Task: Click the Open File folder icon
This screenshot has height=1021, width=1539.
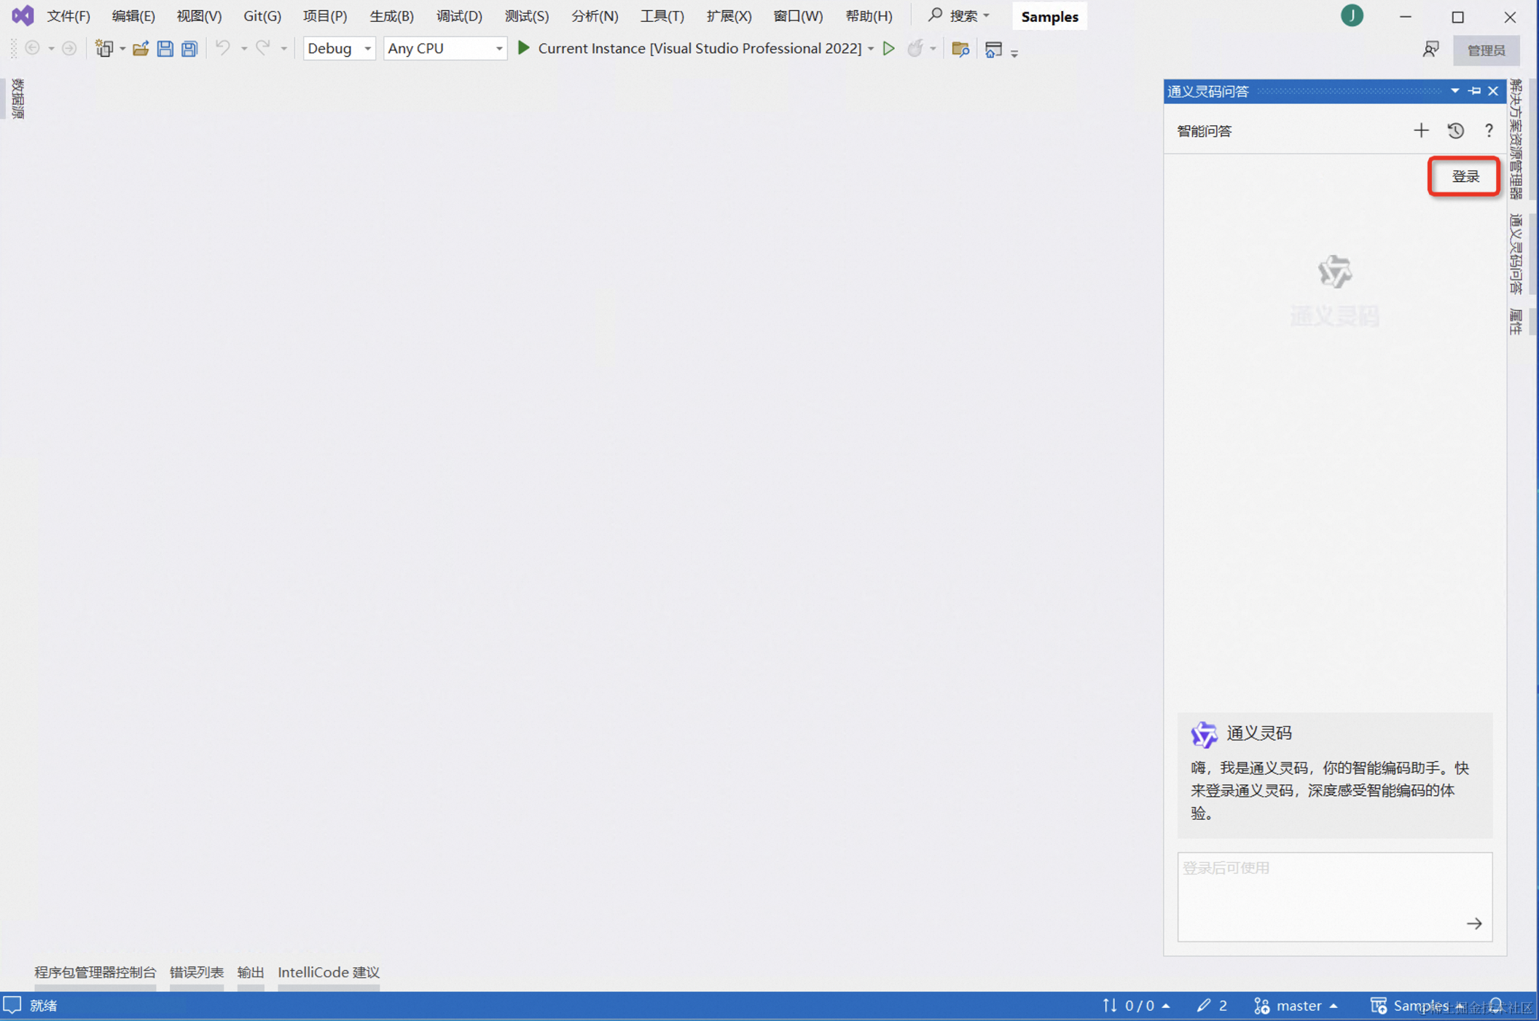Action: click(x=140, y=49)
